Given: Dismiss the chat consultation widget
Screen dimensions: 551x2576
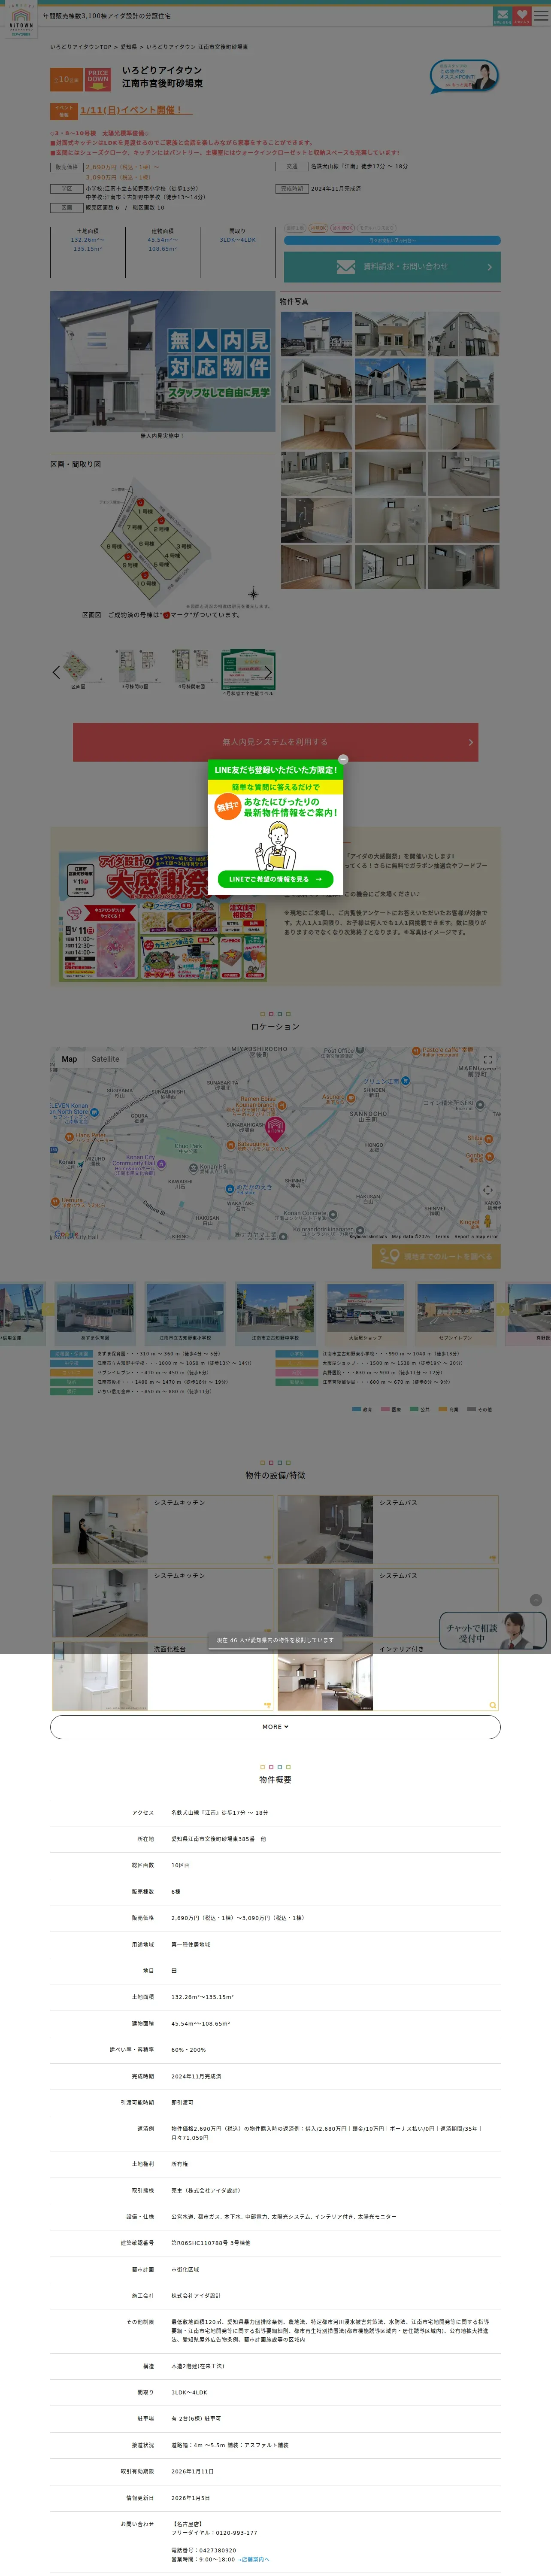Looking at the screenshot, I should tap(536, 1600).
